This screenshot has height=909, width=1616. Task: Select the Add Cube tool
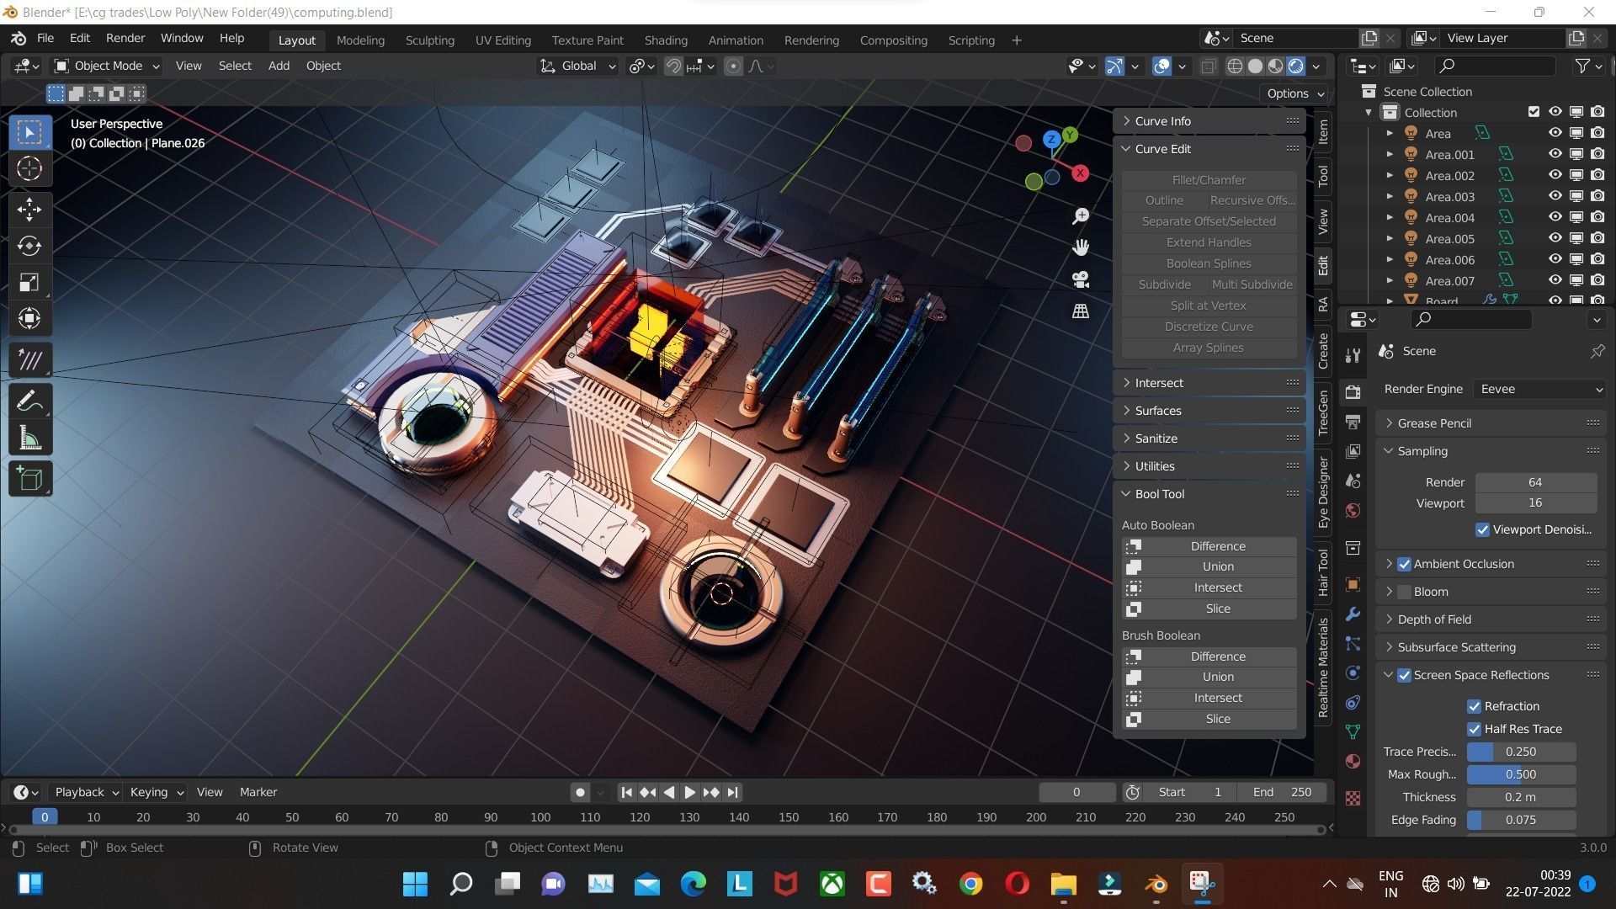pyautogui.click(x=29, y=479)
